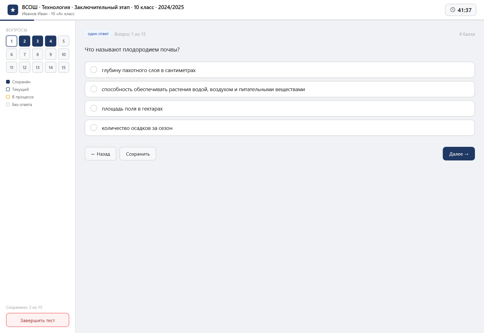Image resolution: width=484 pixels, height=333 pixels.
Task: Select current question 1 tile
Action: [11, 41]
